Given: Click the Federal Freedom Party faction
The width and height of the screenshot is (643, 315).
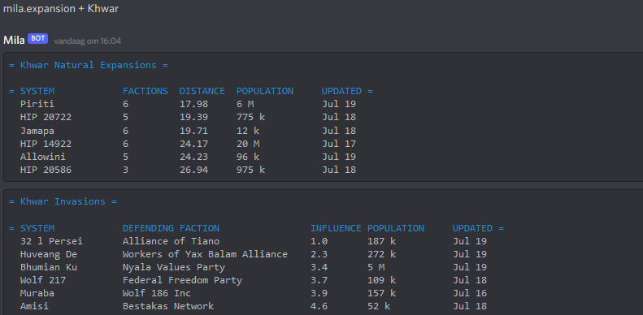Looking at the screenshot, I should click(x=182, y=280).
